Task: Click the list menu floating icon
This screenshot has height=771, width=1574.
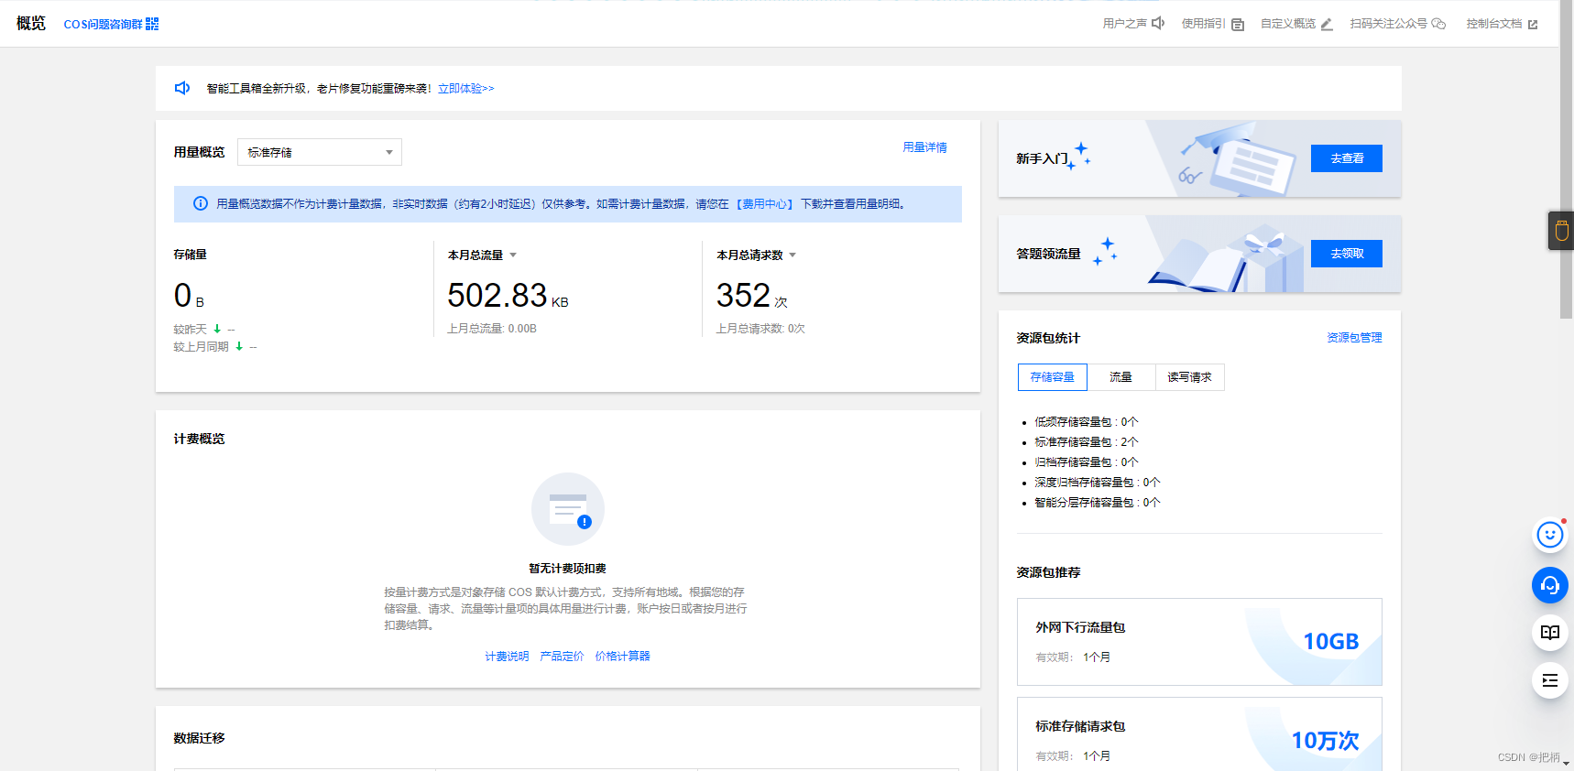Action: click(1550, 680)
